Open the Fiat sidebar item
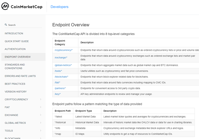The height and width of the screenshot is (139, 199). [x=7, y=107]
